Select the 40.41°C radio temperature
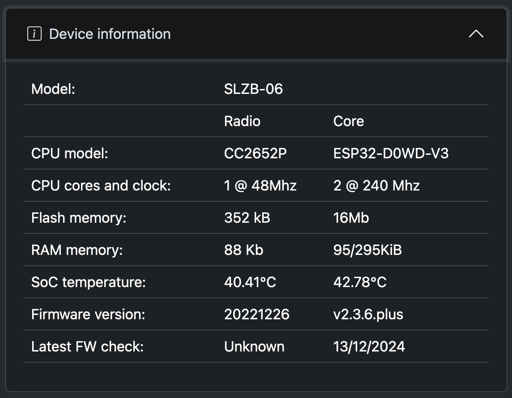Screen dimensions: 512x398 tap(250, 282)
